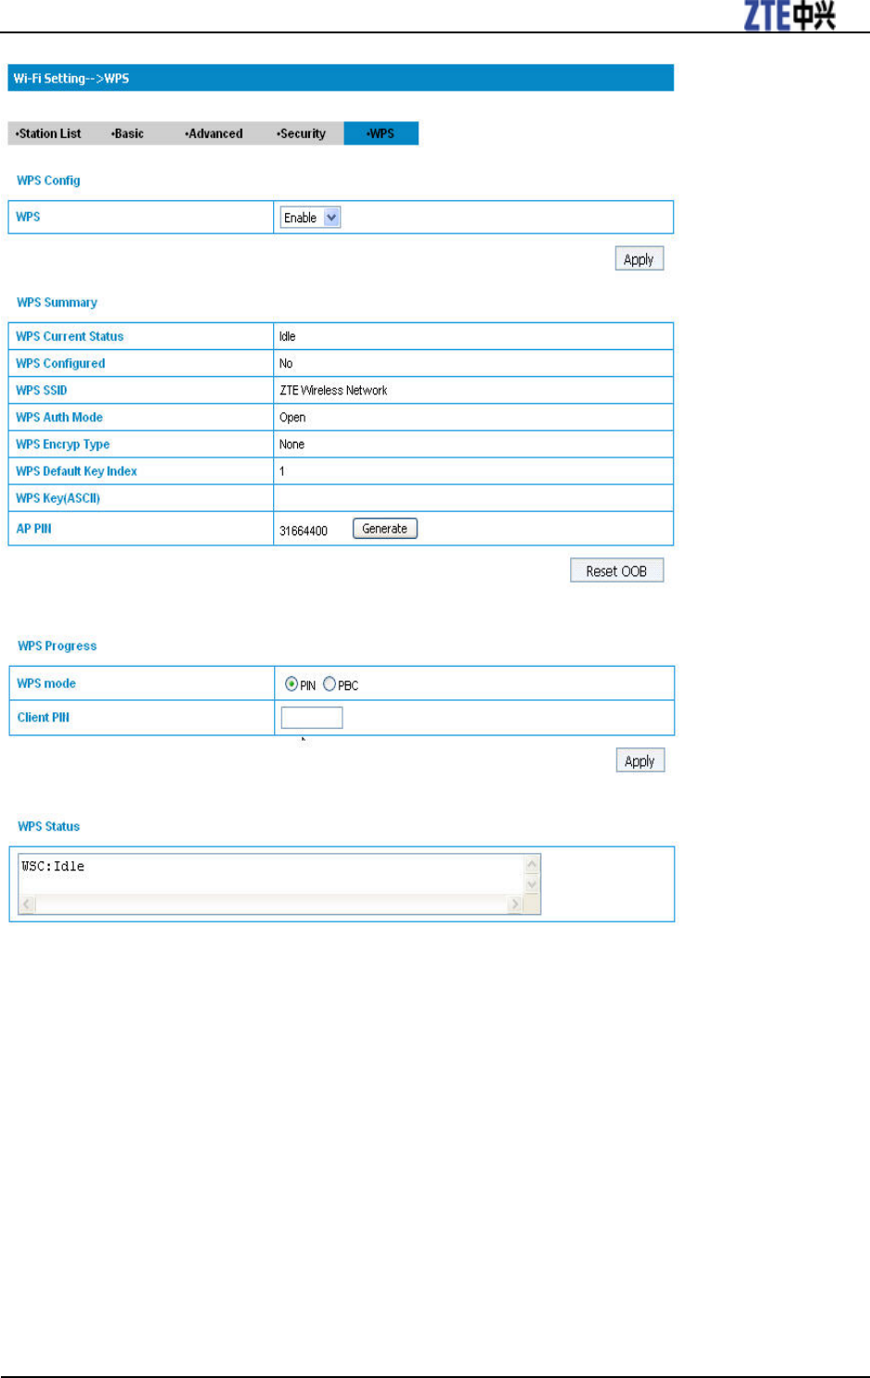Click the WPS Status heading

(x=49, y=827)
